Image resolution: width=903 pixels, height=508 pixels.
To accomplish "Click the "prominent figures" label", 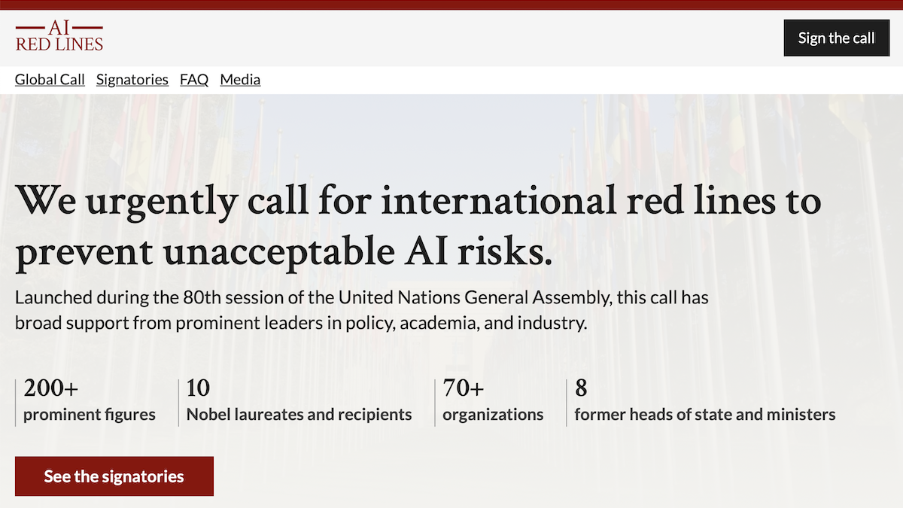I will [90, 415].
